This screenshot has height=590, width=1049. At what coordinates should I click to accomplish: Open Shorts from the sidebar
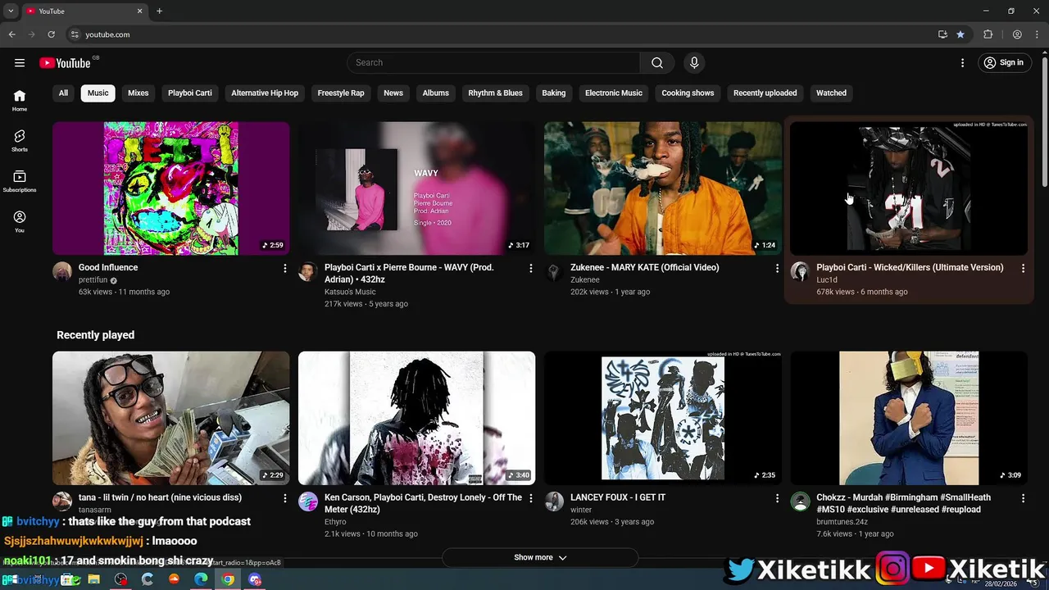click(20, 141)
